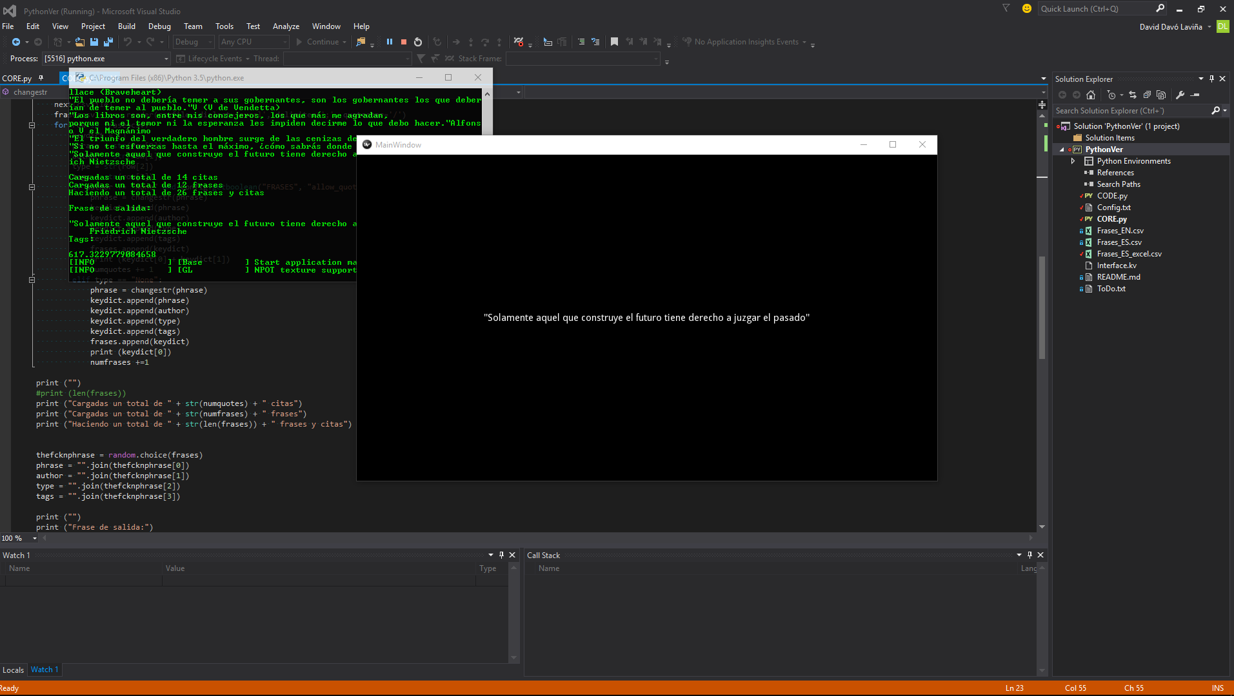Click the Solution Explorer Home icon

[1091, 95]
